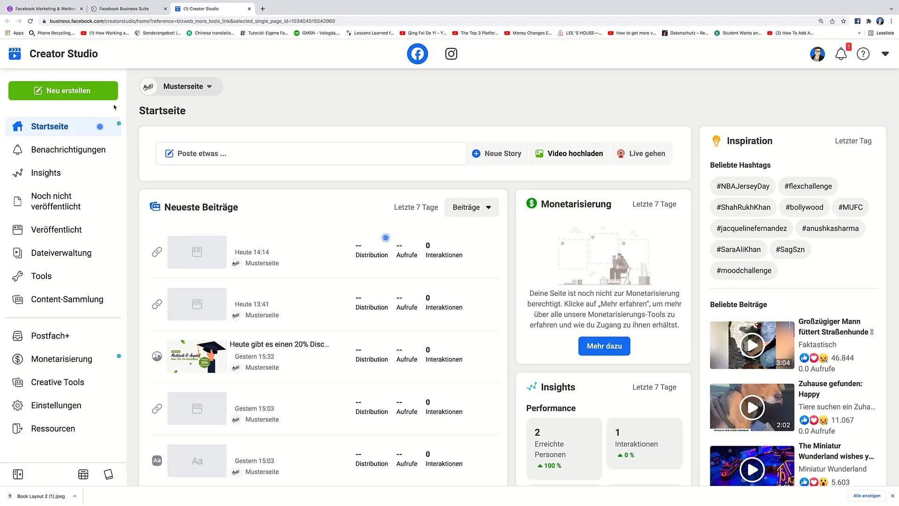Screen dimensions: 899x506
Task: Open Dateiverwaltung in sidebar
Action: click(x=63, y=253)
